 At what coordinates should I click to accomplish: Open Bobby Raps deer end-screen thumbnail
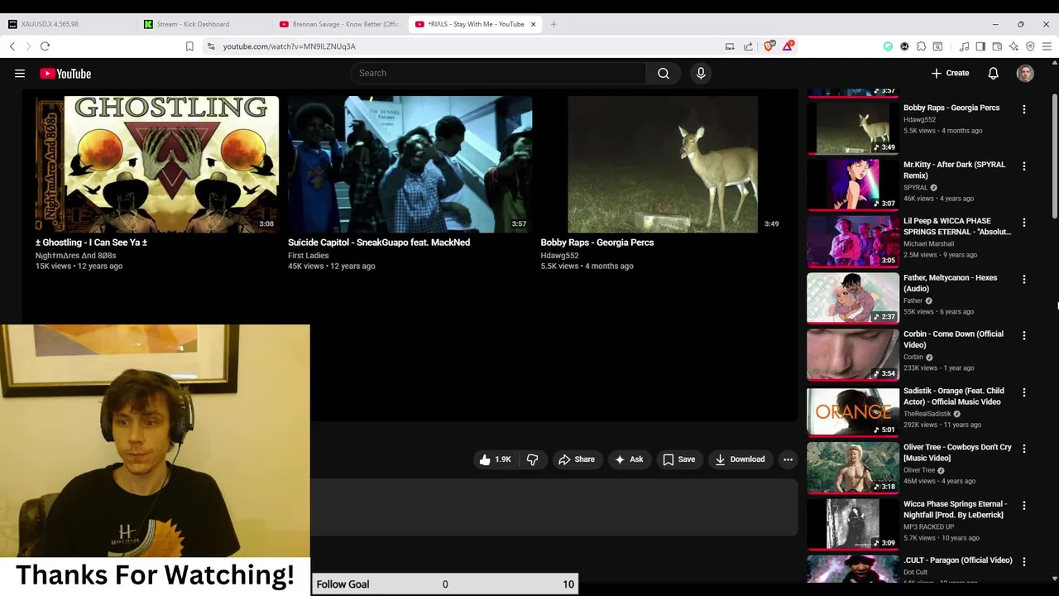pyautogui.click(x=663, y=164)
